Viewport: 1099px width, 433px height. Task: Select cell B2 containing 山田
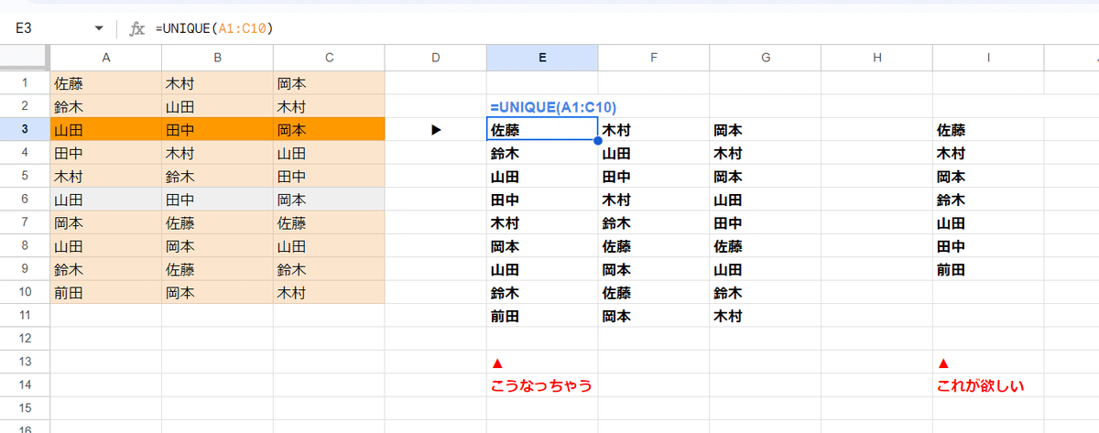[217, 106]
